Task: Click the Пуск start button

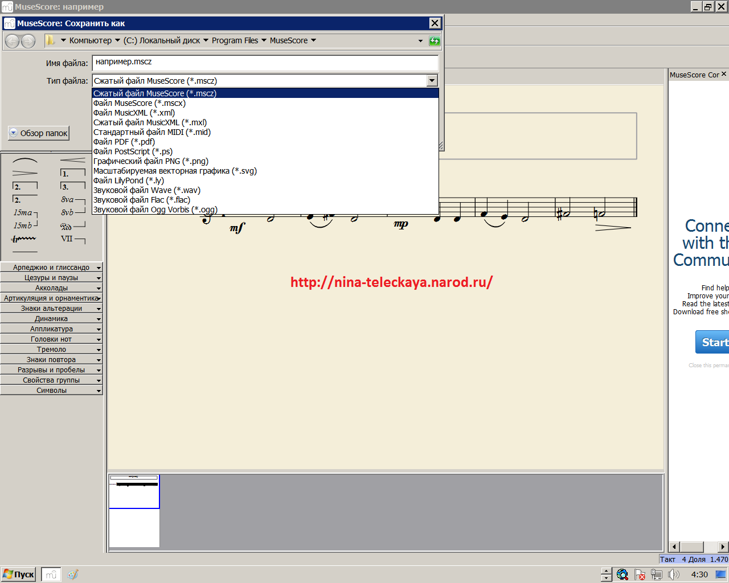Action: tap(19, 574)
